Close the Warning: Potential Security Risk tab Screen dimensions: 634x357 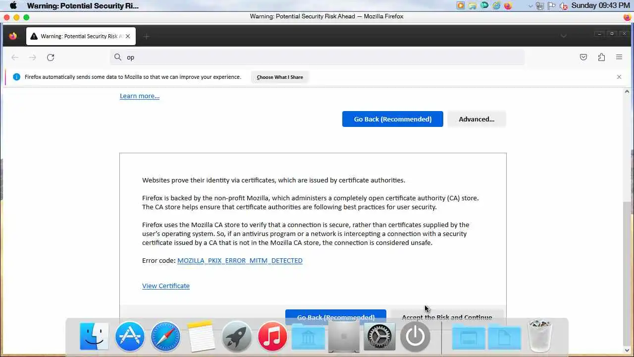pyautogui.click(x=128, y=36)
